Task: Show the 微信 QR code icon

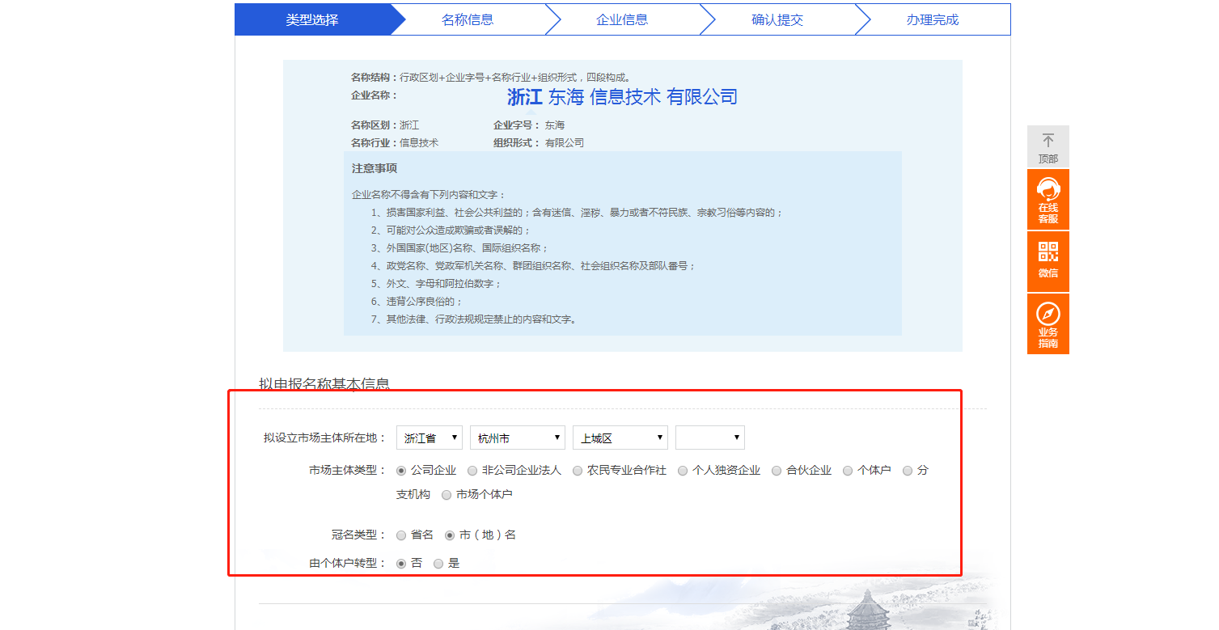Action: pos(1048,252)
